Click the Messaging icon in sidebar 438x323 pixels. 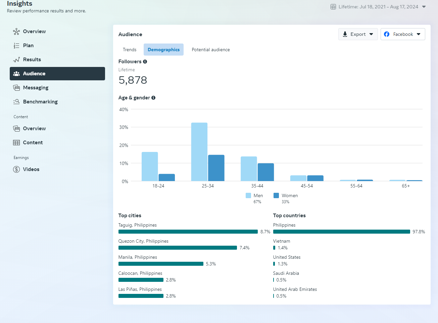tap(16, 88)
